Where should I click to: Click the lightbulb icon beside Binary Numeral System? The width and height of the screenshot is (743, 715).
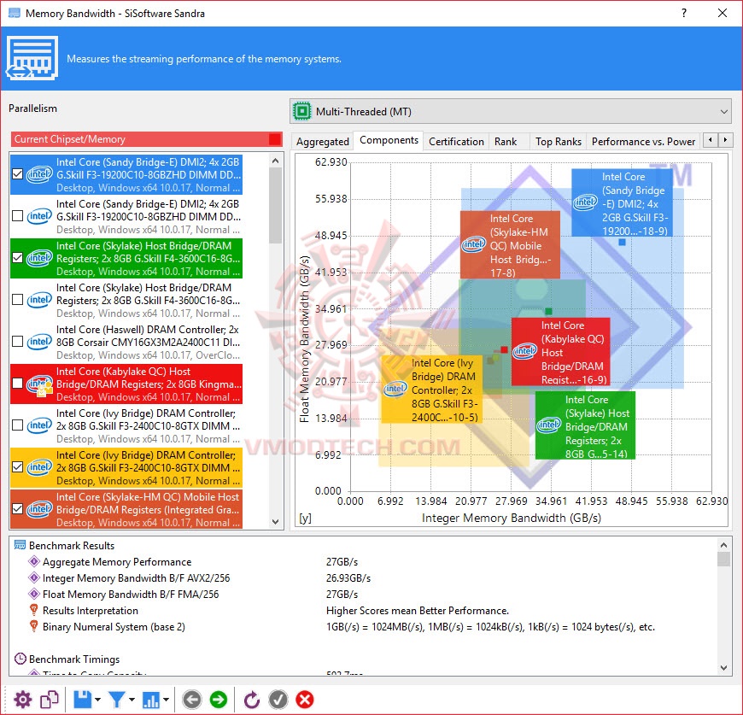pyautogui.click(x=33, y=626)
